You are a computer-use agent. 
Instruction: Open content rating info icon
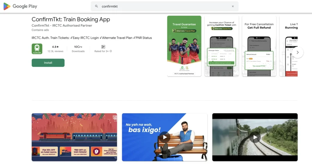(111, 51)
